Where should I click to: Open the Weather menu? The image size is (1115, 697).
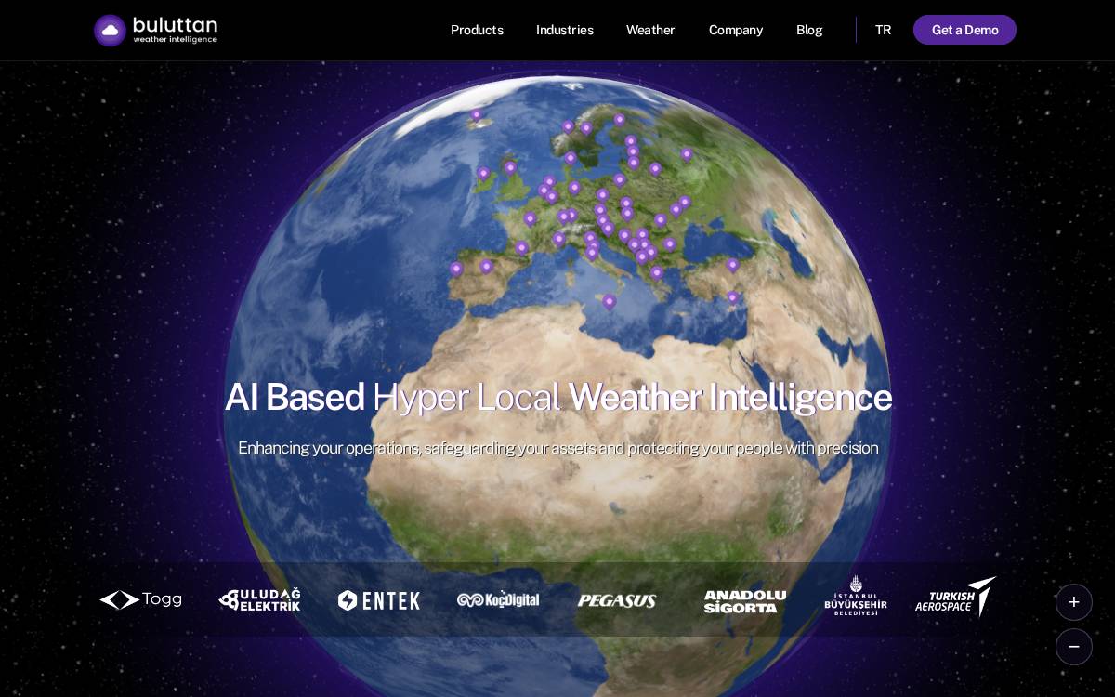pos(650,30)
